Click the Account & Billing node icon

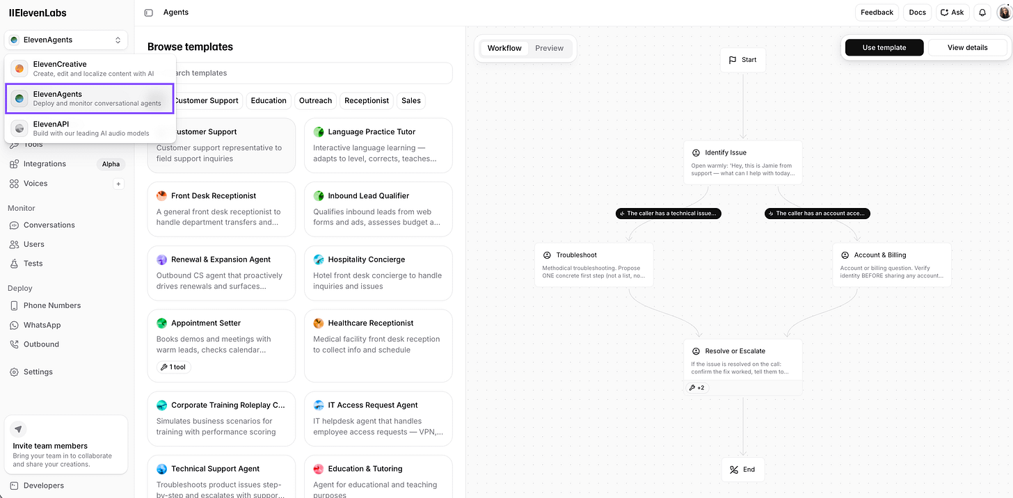845,255
